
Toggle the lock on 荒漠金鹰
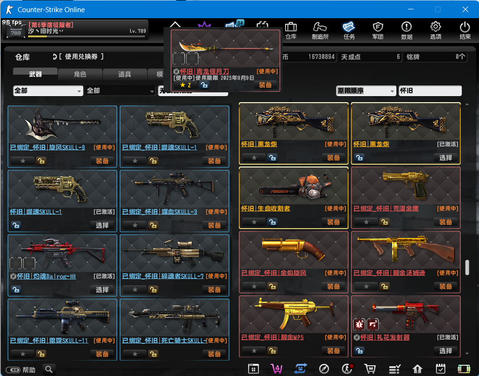pos(385,222)
